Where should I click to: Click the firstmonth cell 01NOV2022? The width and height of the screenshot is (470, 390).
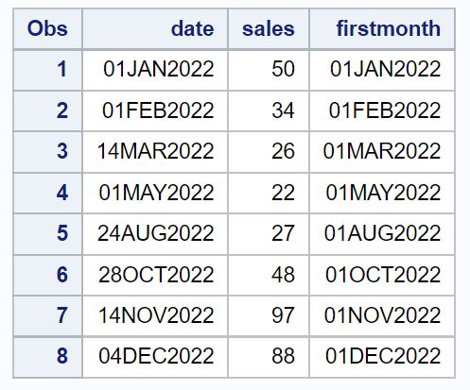[x=382, y=315]
